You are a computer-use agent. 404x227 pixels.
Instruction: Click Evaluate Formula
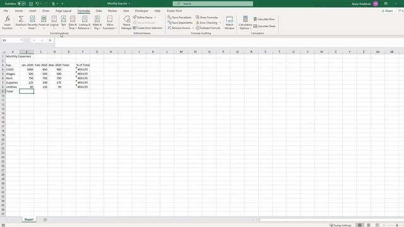[x=208, y=28]
